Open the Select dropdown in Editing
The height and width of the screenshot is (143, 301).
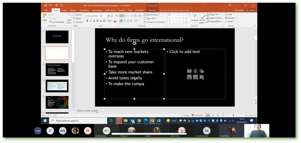(230, 21)
